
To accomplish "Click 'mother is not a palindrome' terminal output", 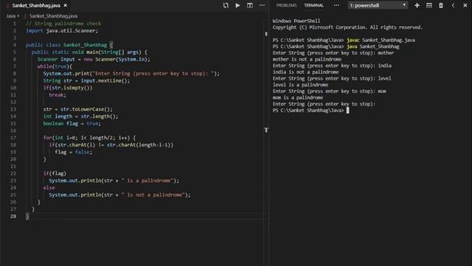I will point(307,59).
